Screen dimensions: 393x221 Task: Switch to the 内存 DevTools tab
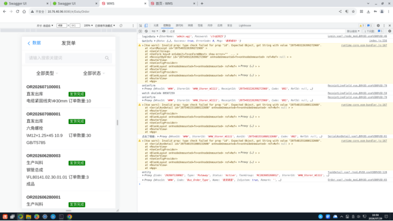[210, 25]
